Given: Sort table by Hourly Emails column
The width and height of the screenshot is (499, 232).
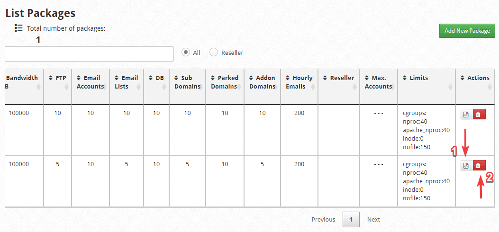Looking at the screenshot, I should point(299,82).
